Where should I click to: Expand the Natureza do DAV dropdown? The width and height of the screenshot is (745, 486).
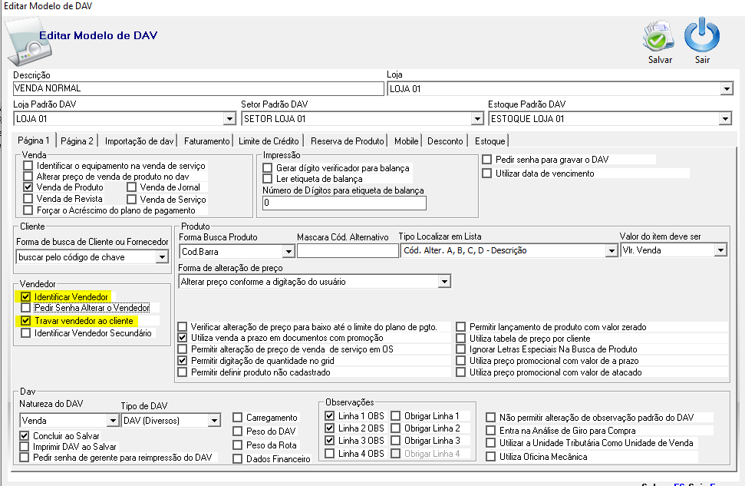113,421
